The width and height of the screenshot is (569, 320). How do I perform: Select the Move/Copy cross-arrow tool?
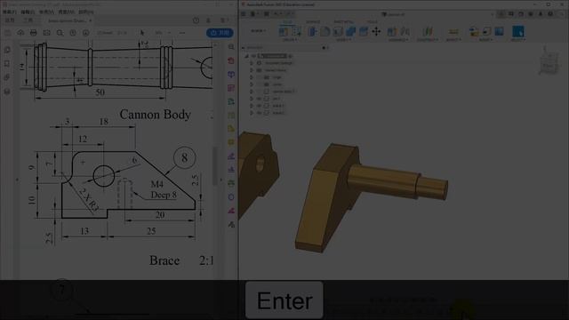pos(376,32)
